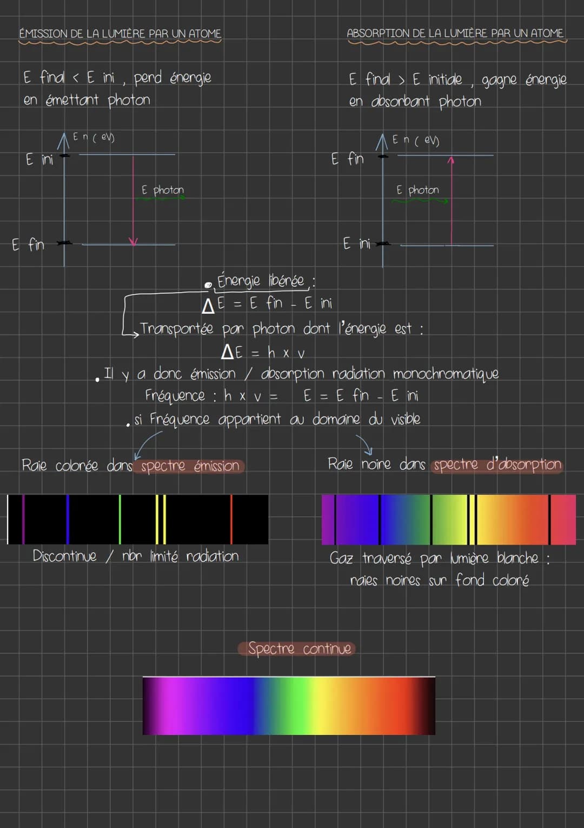Click 'E ini' label in the absorption diagram
Screen dimensions: 584x828
pos(356,243)
